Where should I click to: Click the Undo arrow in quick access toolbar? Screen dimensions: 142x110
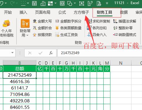(x=1, y=3)
